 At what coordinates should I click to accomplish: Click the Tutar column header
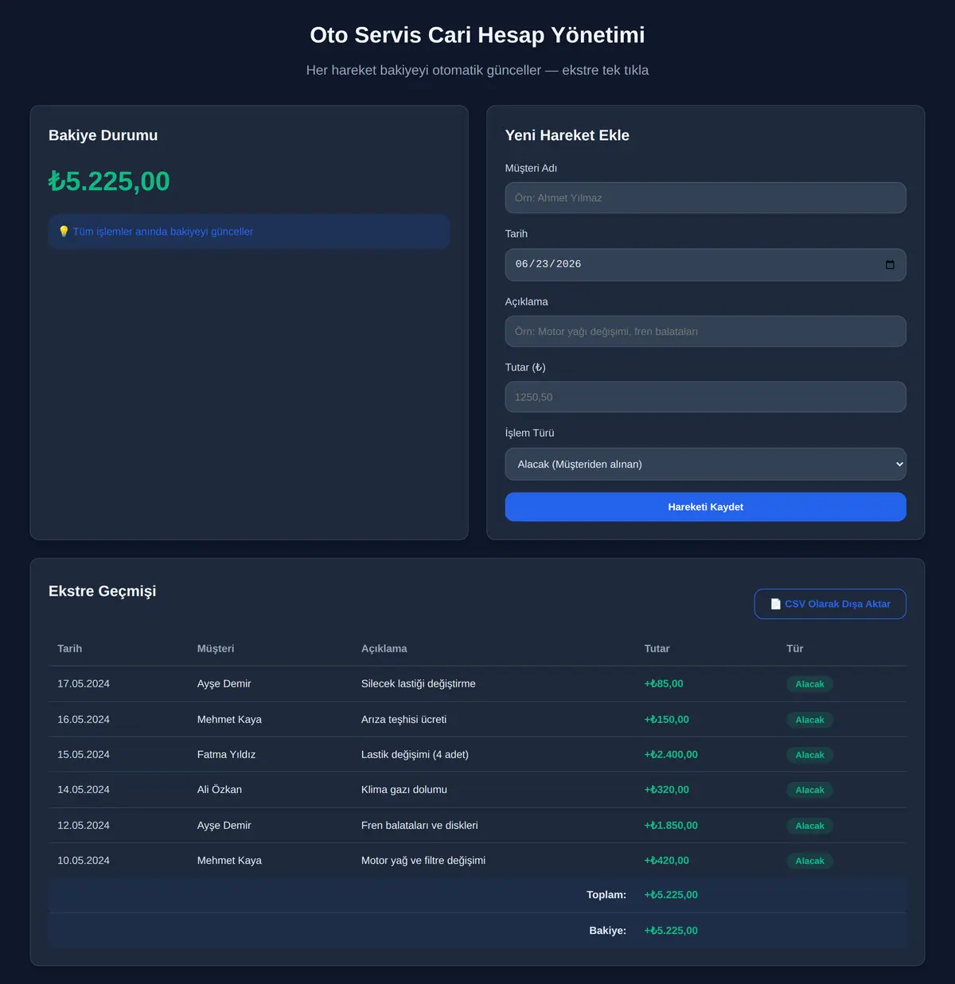[657, 648]
